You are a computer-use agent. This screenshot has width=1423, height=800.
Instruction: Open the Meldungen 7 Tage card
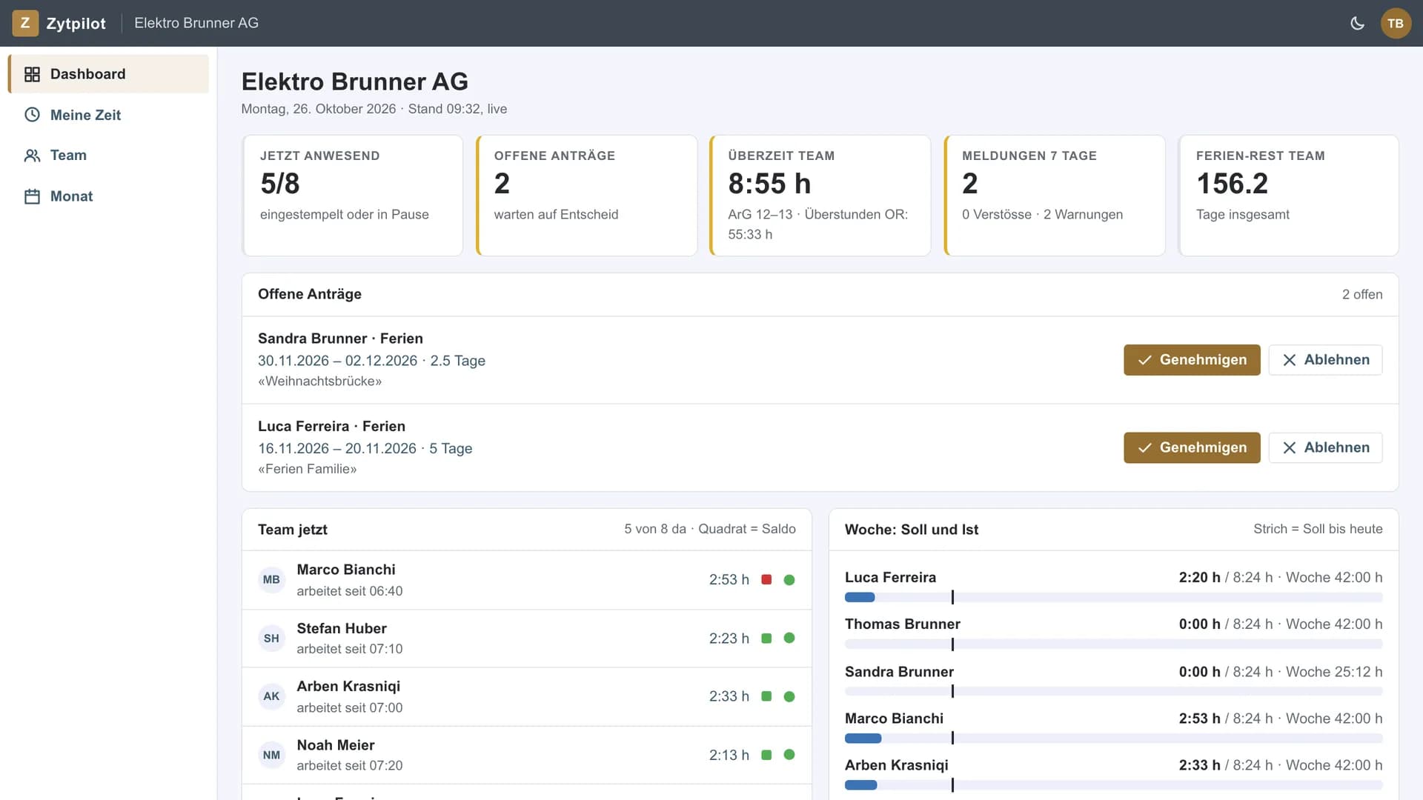coord(1055,196)
